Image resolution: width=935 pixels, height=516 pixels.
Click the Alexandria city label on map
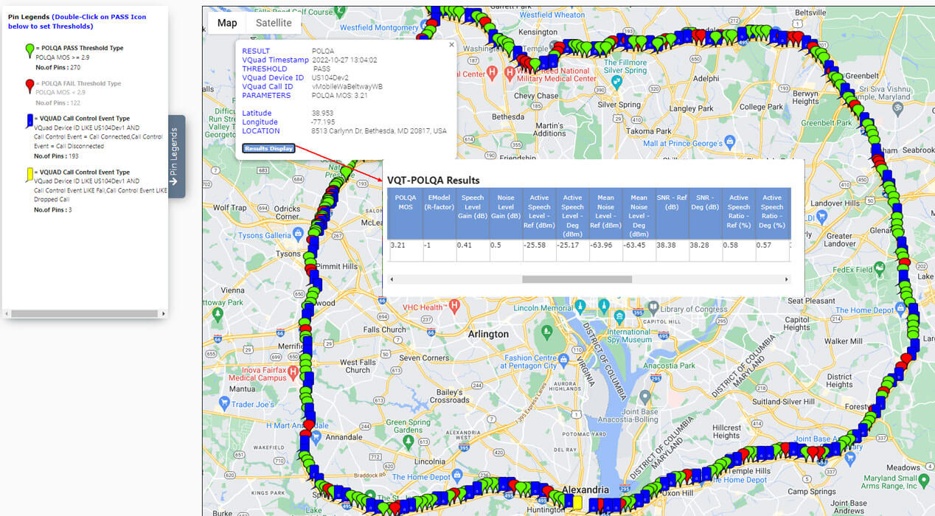pyautogui.click(x=585, y=490)
